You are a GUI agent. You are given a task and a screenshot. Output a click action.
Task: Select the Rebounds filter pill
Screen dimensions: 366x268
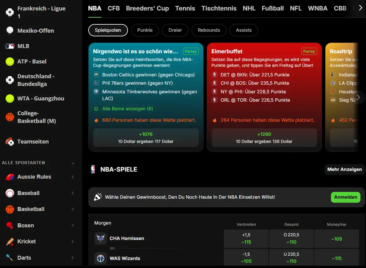coord(209,30)
